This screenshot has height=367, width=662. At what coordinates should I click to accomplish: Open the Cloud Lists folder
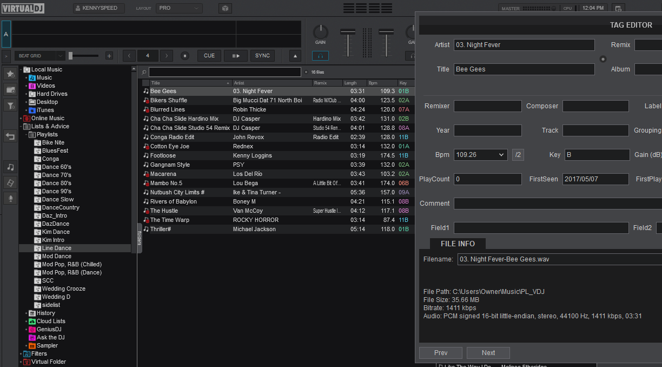pyautogui.click(x=47, y=322)
